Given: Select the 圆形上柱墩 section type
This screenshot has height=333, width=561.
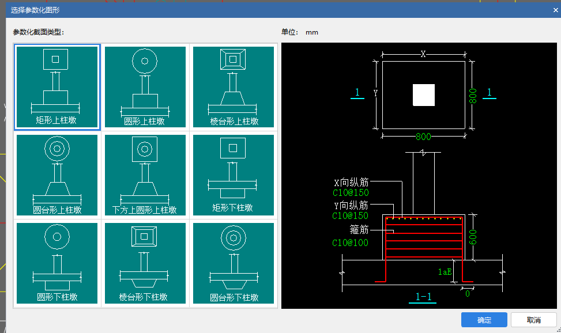Looking at the screenshot, I should 145,87.
